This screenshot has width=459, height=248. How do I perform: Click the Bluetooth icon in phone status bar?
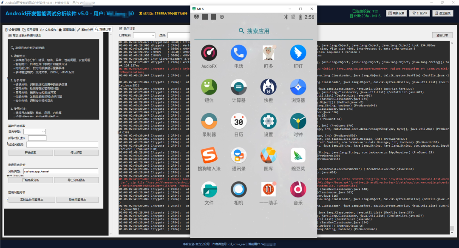(286, 17)
